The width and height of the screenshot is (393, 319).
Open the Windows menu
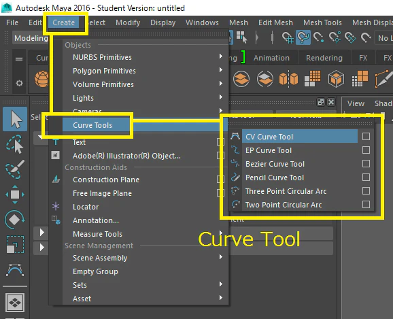[x=202, y=22]
